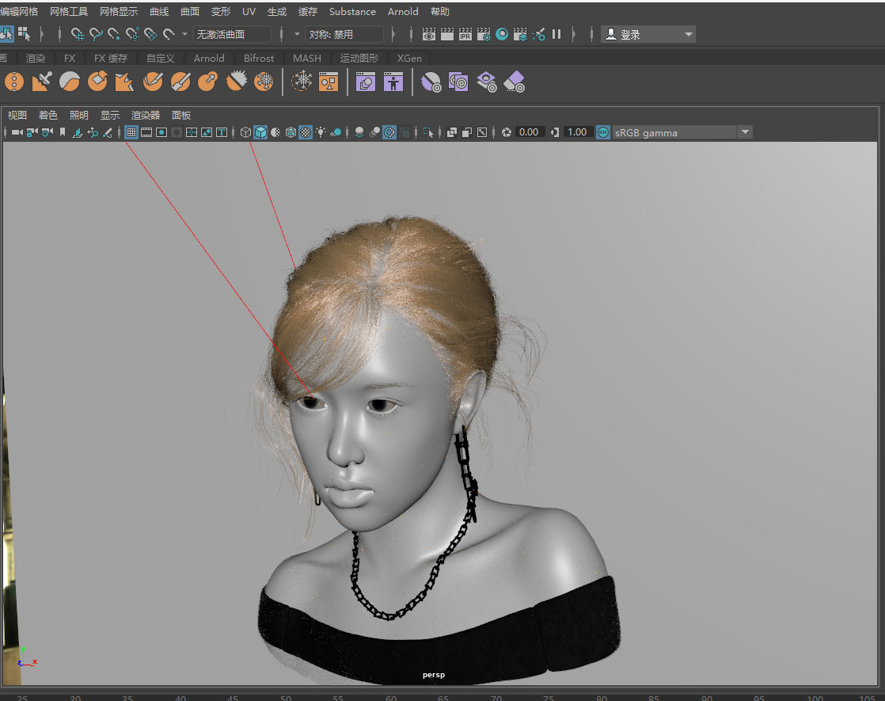The image size is (885, 701).
Task: Expand the 登录 sign-in dropdown
Action: click(689, 35)
